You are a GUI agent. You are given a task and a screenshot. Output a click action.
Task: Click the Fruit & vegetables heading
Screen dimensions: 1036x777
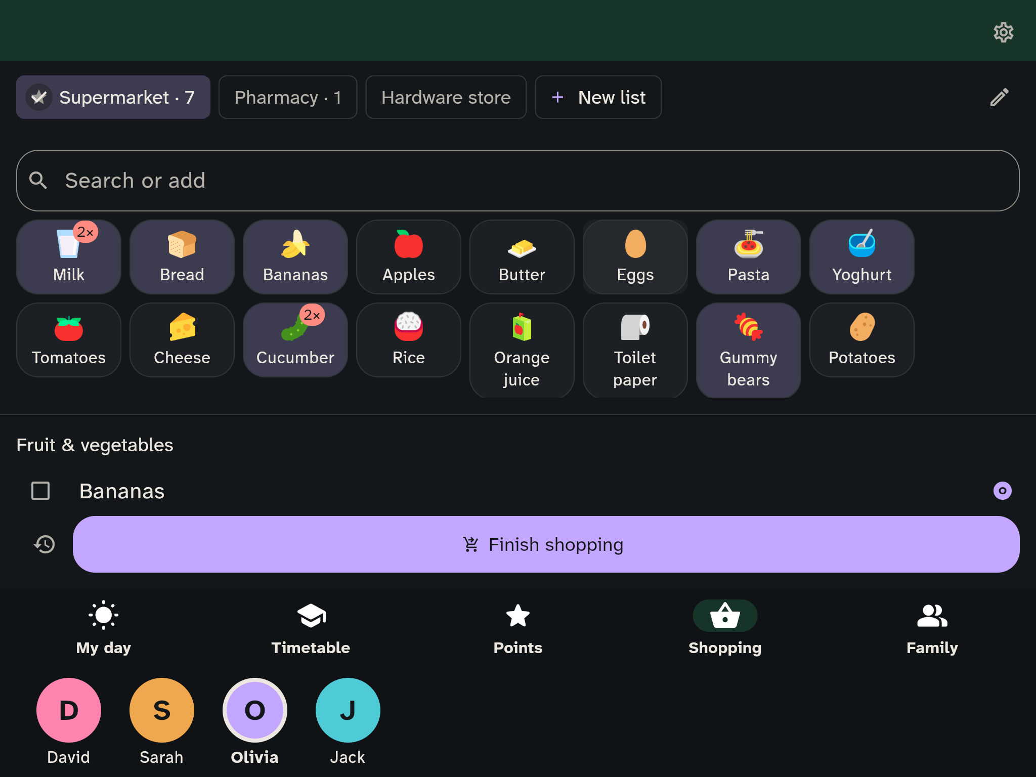95,445
